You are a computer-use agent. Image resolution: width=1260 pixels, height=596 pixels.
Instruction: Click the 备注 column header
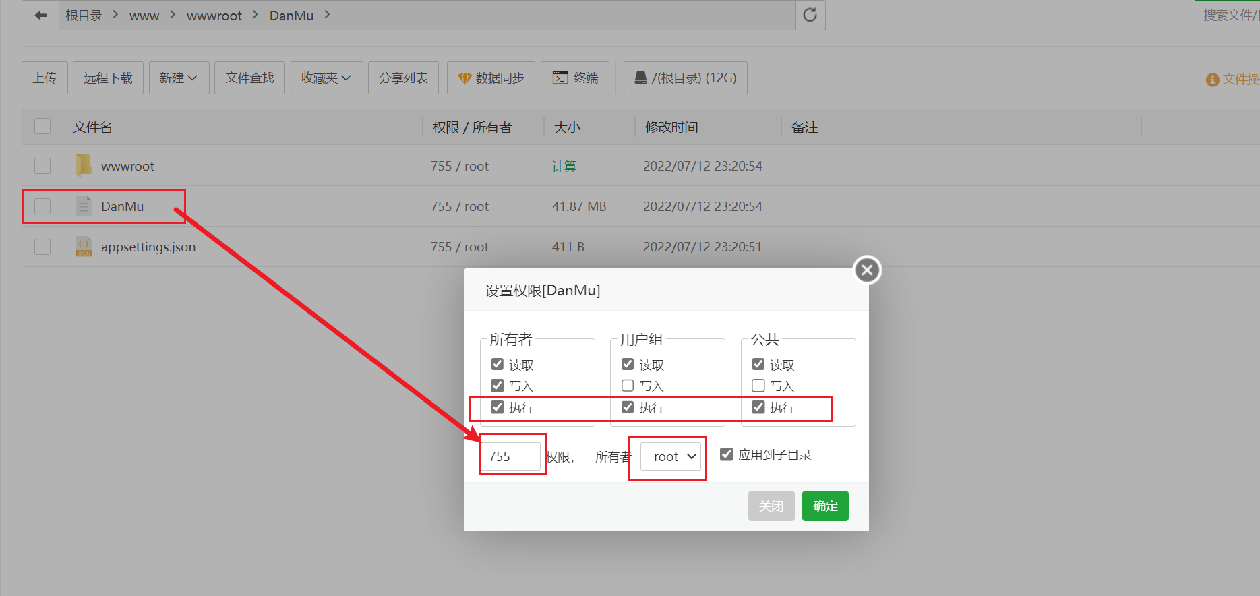click(x=804, y=127)
